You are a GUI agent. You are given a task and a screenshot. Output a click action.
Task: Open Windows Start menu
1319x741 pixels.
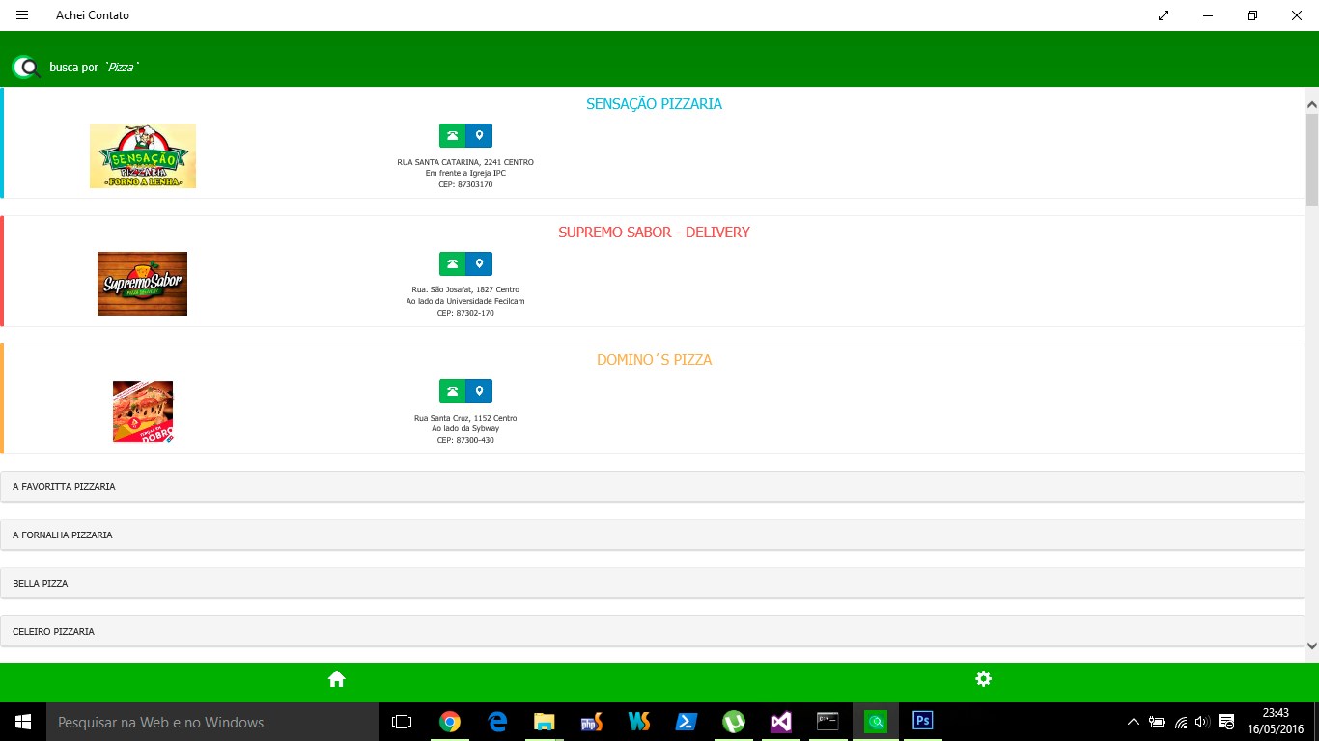click(23, 722)
